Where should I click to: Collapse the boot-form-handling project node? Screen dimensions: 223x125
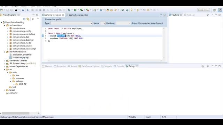(x=1, y=22)
